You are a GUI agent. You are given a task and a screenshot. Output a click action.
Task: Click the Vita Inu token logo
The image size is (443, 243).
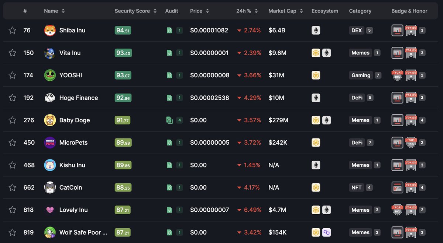[x=50, y=53]
